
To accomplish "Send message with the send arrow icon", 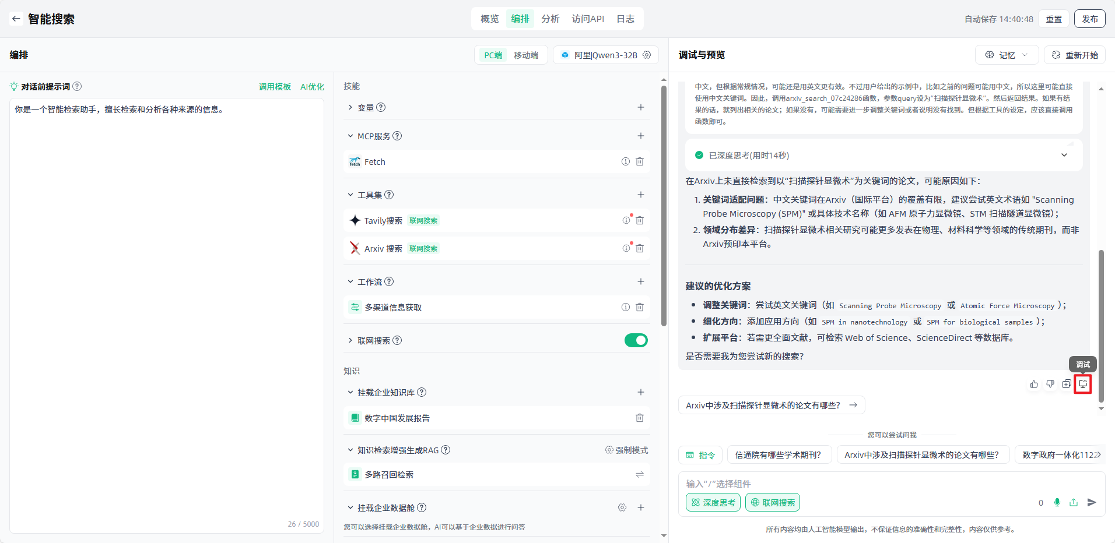I will 1092,502.
